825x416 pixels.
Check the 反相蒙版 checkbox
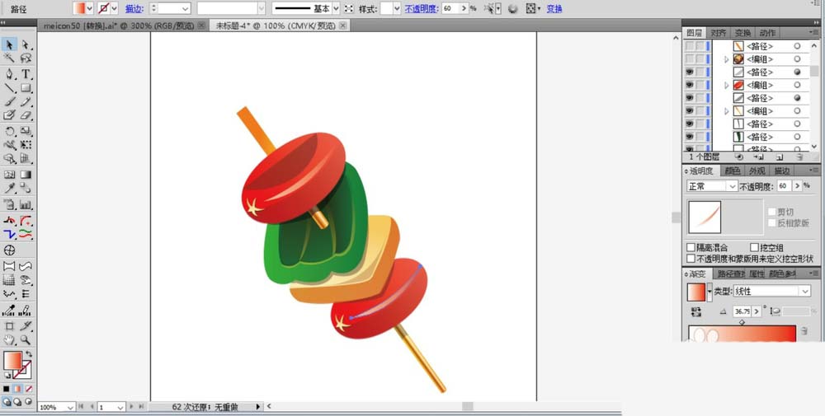tap(772, 222)
